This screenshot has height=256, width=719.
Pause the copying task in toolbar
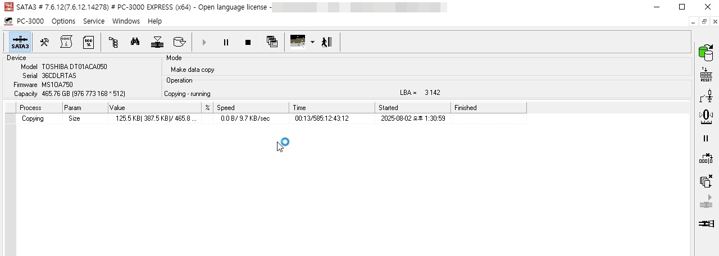226,42
